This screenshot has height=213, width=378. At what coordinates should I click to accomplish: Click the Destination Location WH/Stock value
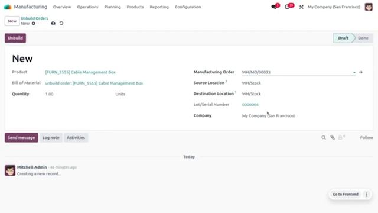(251, 93)
